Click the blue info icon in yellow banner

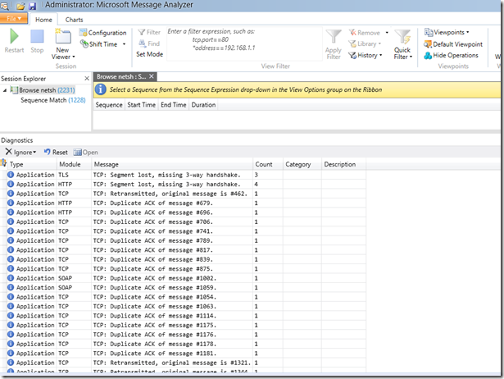click(100, 89)
